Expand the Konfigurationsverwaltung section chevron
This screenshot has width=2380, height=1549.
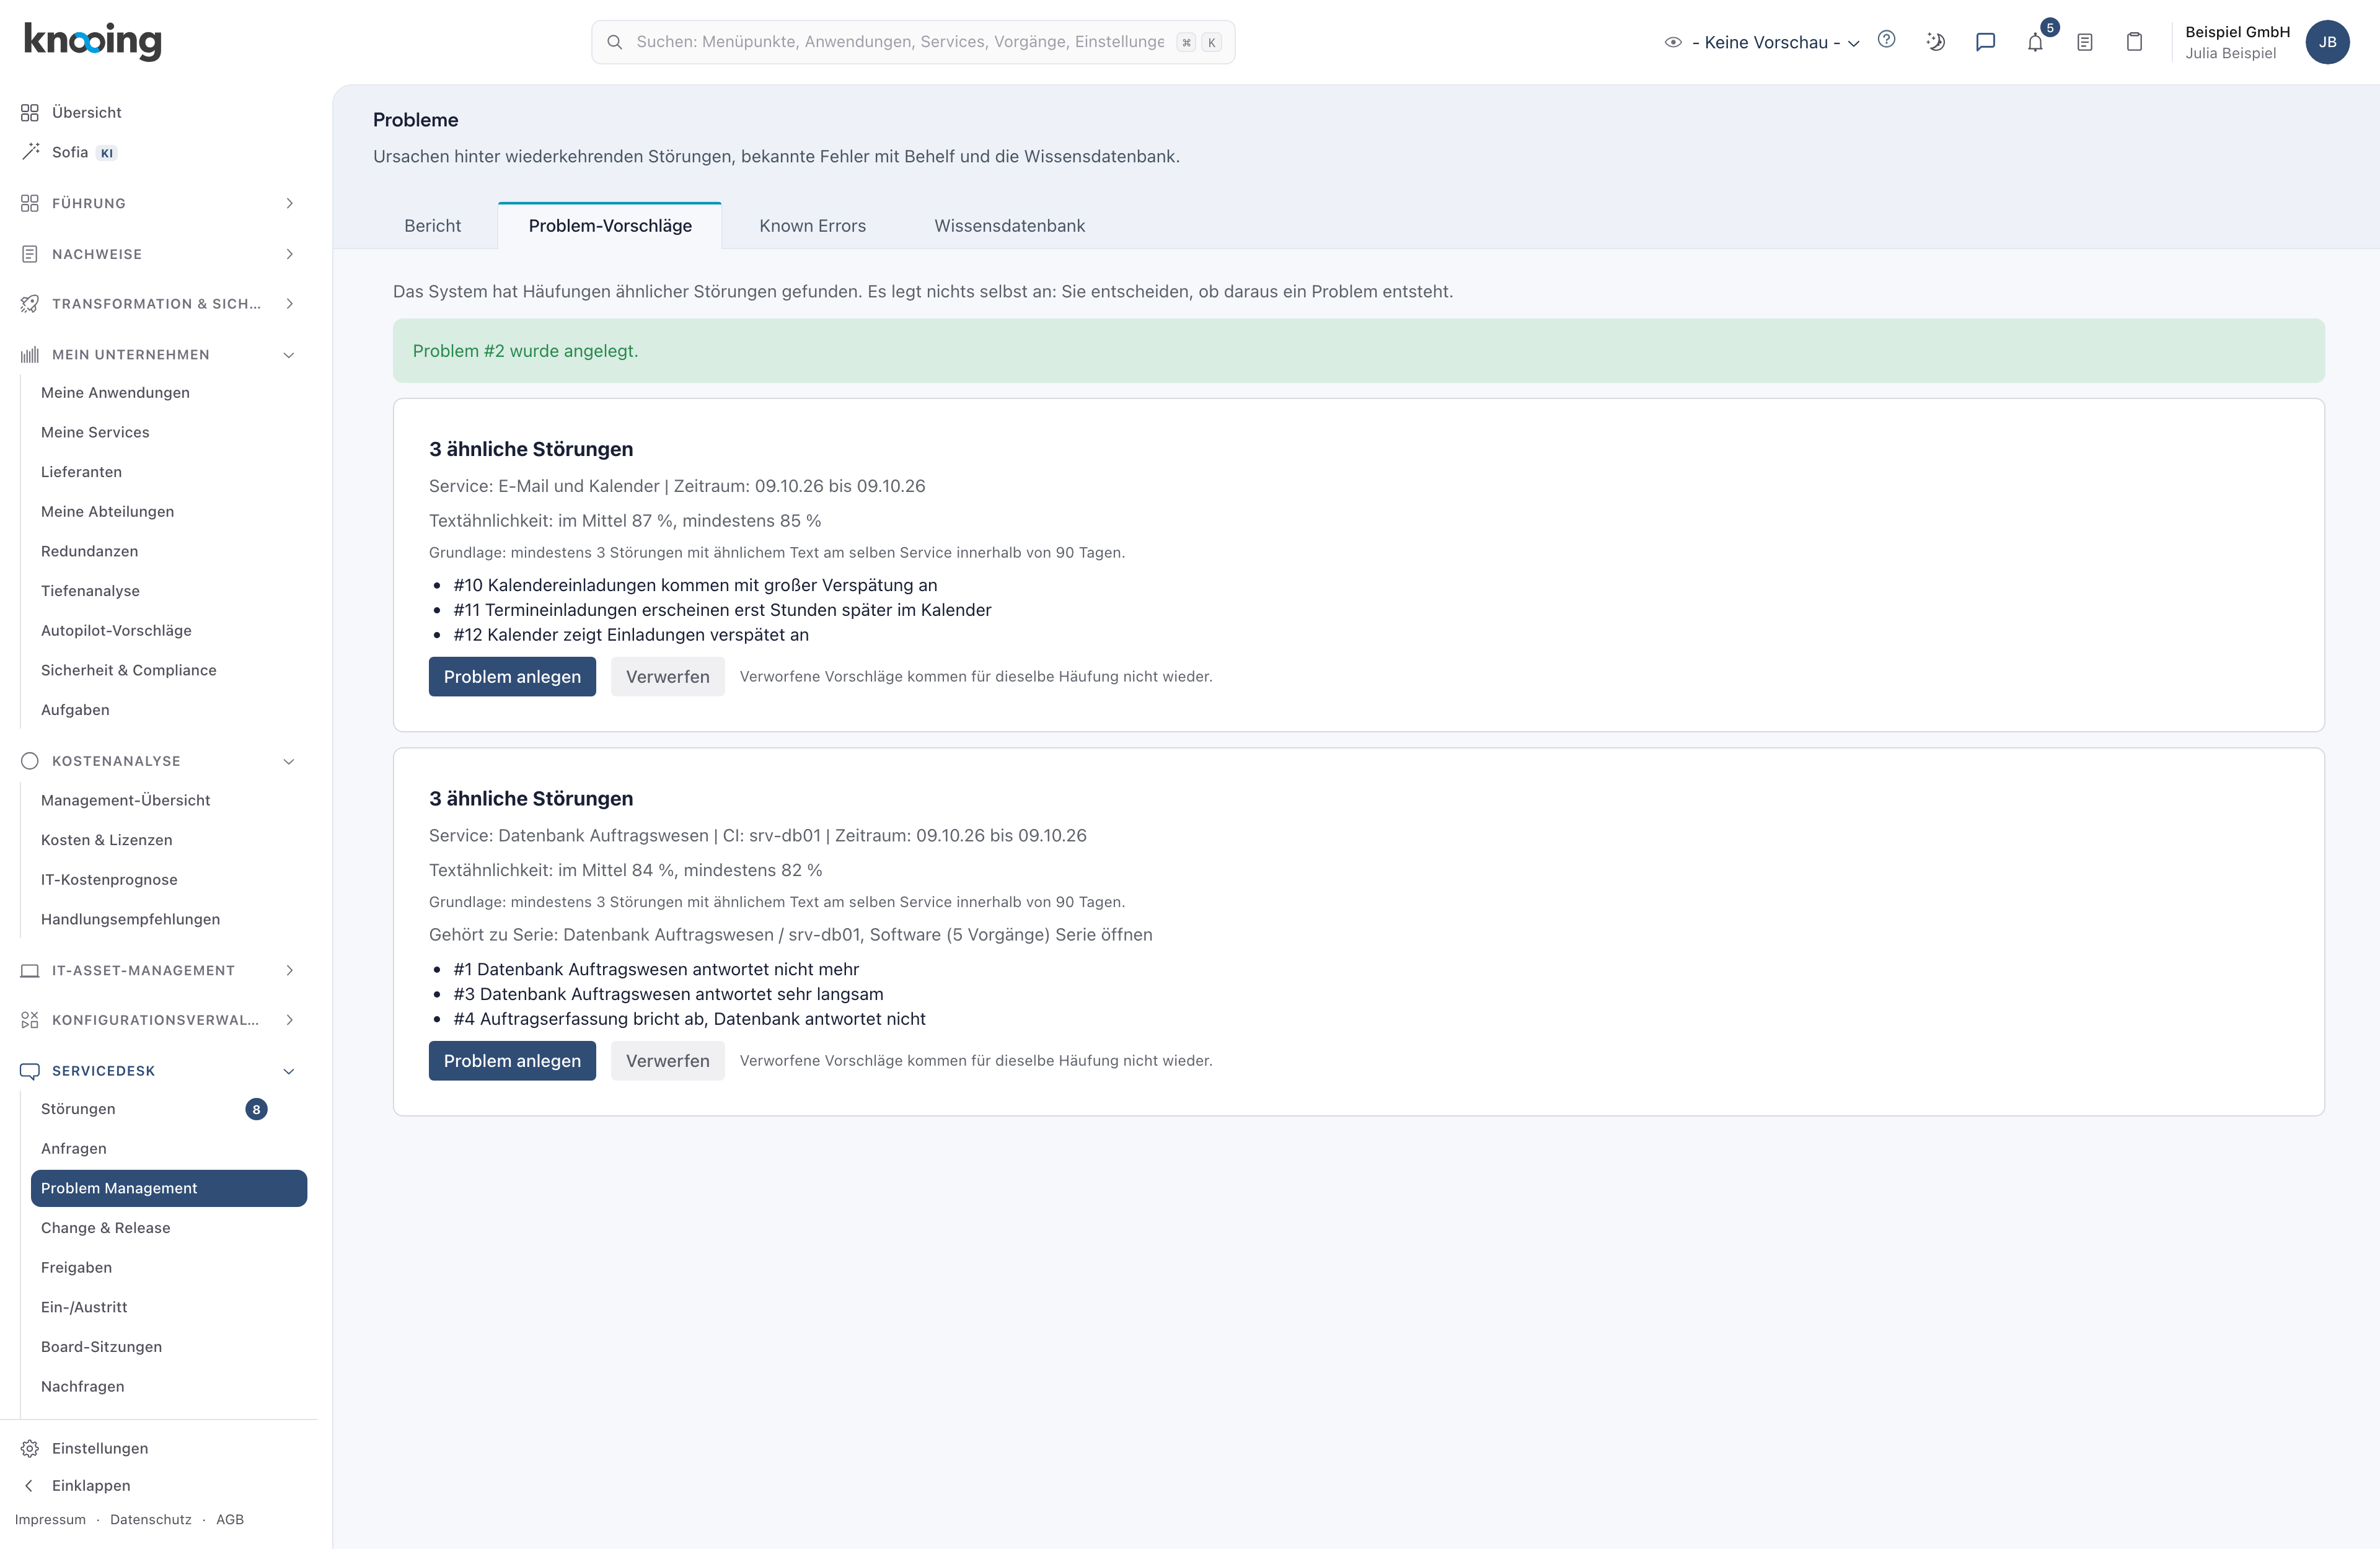point(289,1020)
